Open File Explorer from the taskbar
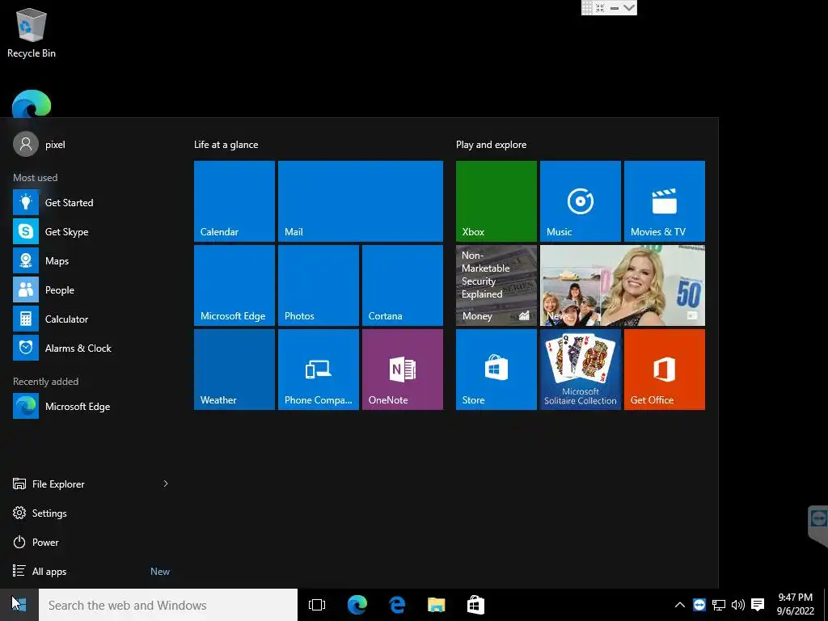828x621 pixels. 436,605
